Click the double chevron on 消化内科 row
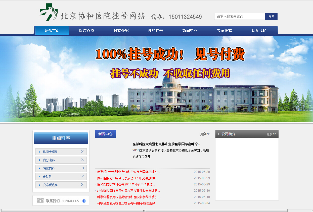313x212 pixels. point(83,168)
